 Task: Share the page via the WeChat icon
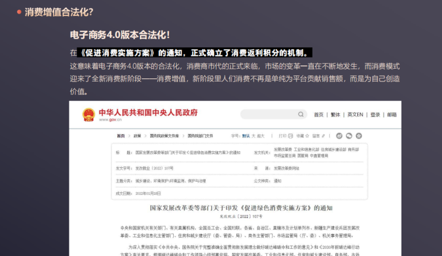point(349,136)
